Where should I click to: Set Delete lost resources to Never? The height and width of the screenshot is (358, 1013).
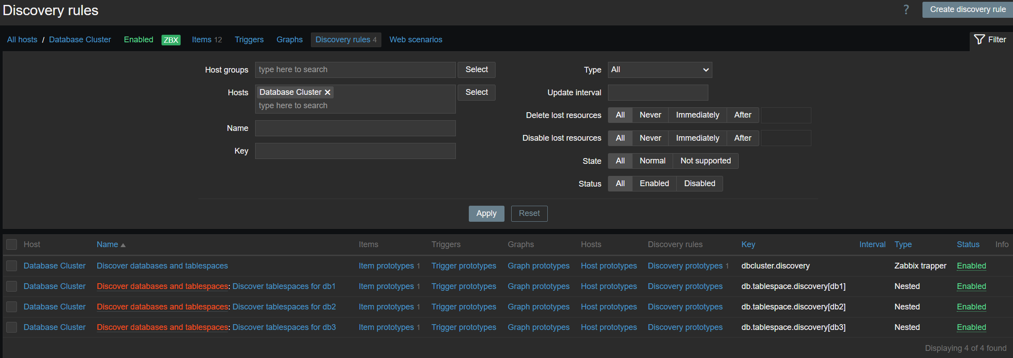650,115
